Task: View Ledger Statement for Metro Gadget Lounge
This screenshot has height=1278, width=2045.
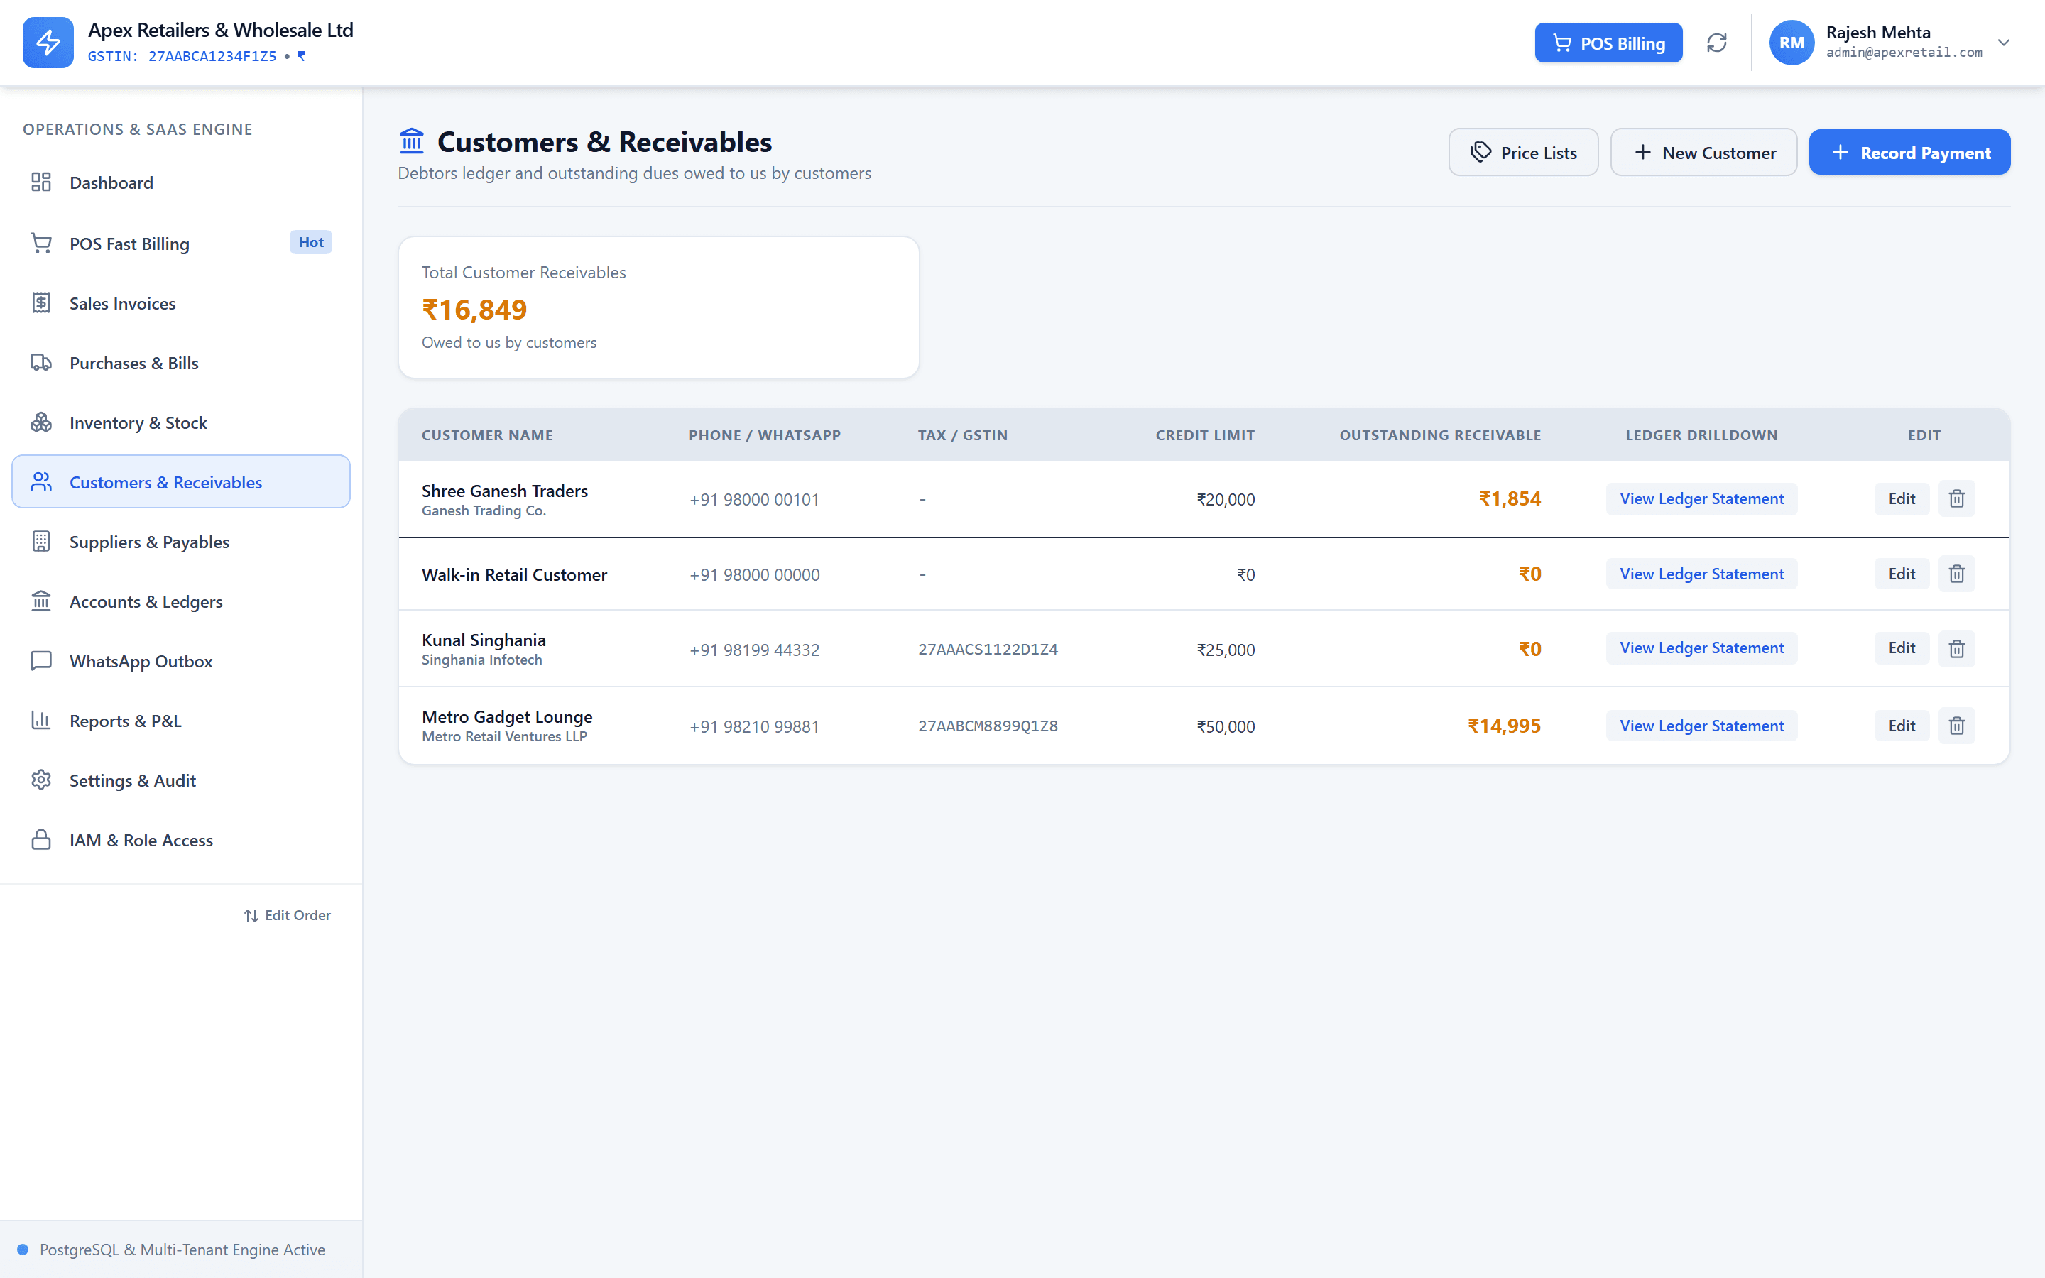Action: click(1701, 726)
